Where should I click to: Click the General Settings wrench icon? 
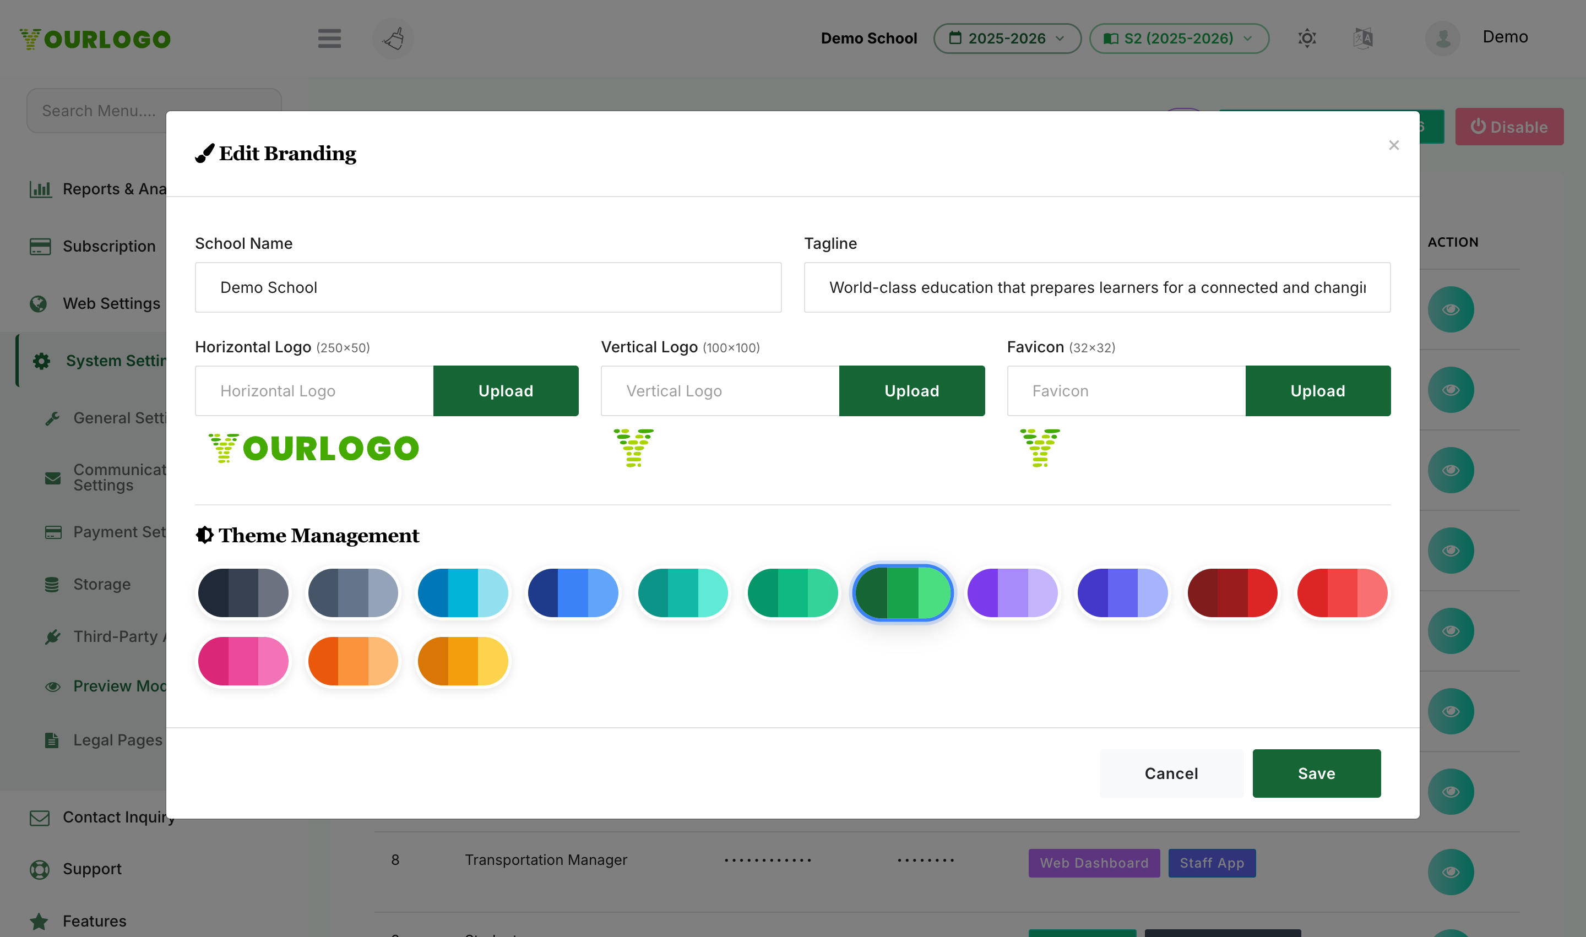pyautogui.click(x=52, y=418)
